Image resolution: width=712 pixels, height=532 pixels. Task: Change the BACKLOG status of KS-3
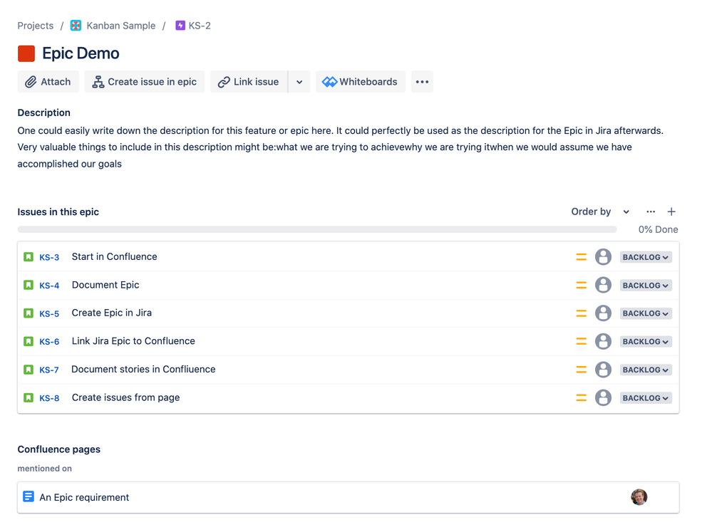(646, 257)
